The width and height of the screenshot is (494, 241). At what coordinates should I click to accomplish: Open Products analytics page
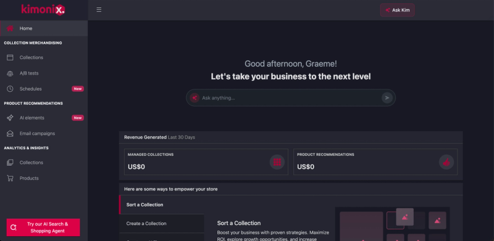[x=44, y=178]
